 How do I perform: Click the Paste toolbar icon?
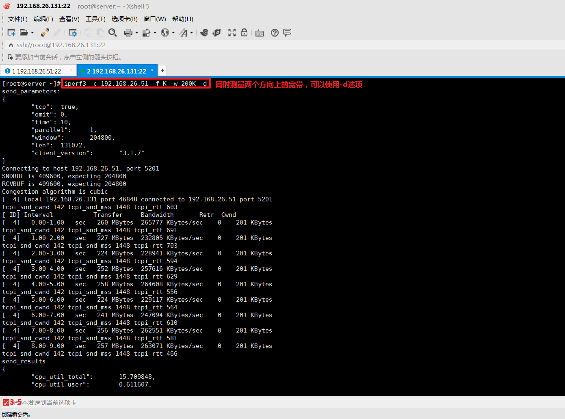100,32
